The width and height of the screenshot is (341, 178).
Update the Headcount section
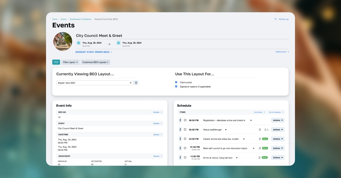157,156
